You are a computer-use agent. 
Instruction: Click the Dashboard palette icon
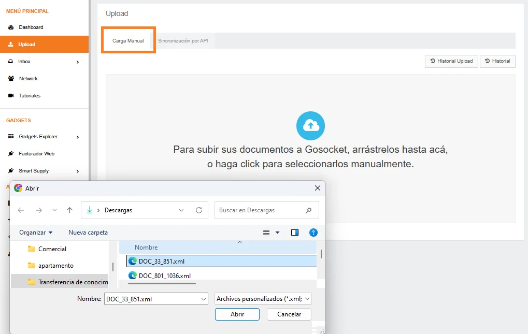click(11, 27)
